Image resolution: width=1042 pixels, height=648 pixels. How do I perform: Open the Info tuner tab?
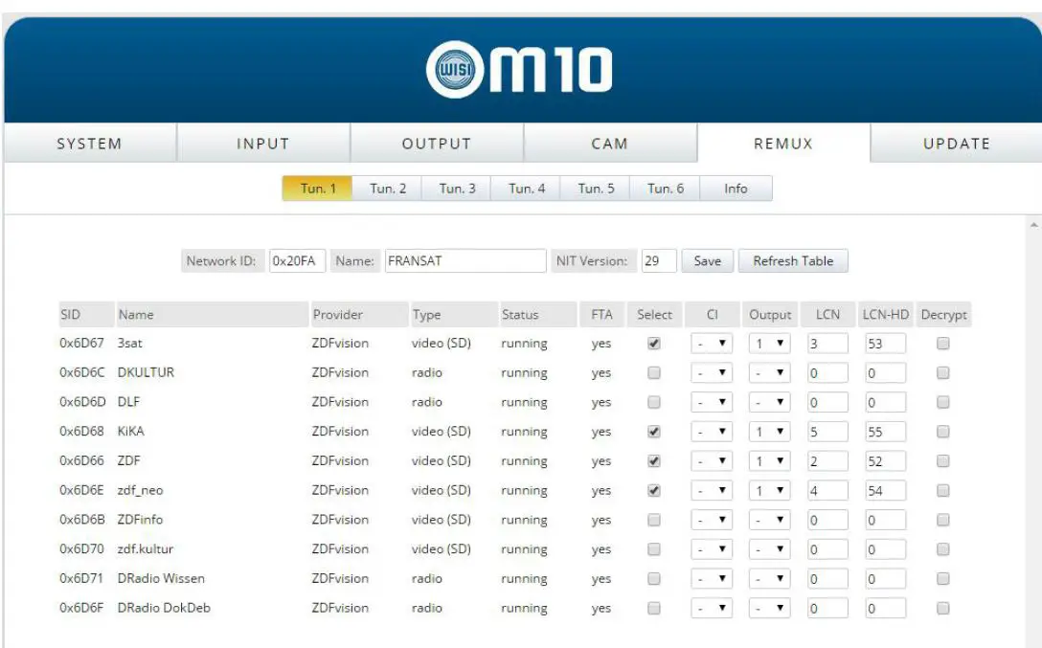click(736, 188)
